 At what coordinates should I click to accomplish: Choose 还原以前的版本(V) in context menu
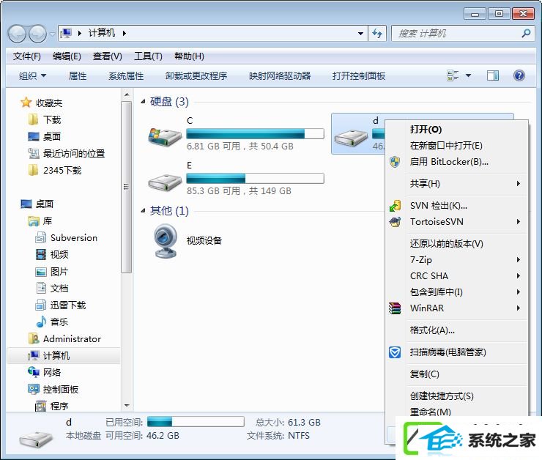coord(456,244)
